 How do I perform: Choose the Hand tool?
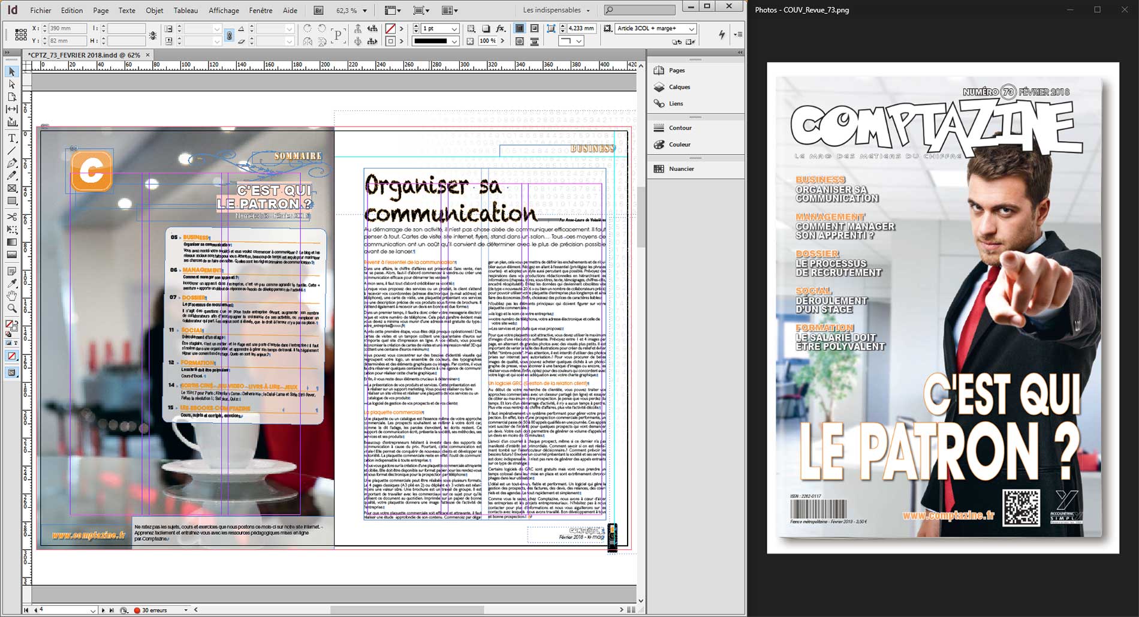pyautogui.click(x=11, y=296)
